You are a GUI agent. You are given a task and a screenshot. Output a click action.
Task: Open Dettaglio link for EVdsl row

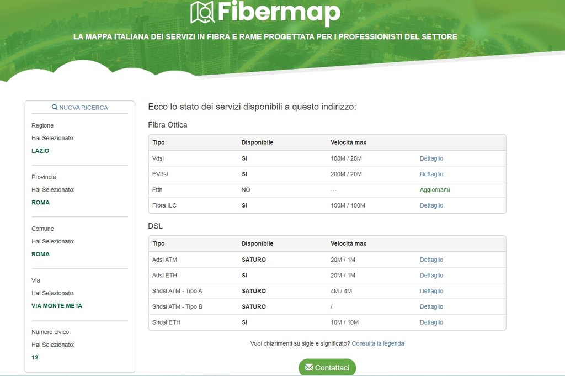[x=431, y=174]
